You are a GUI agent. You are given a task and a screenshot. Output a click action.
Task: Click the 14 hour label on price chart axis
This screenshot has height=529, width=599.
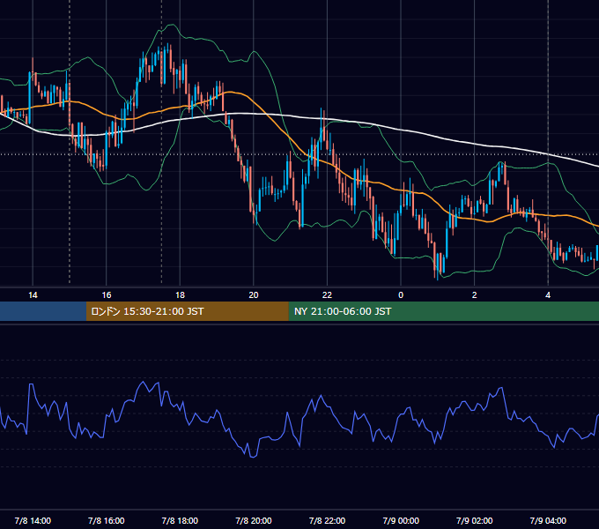[33, 295]
